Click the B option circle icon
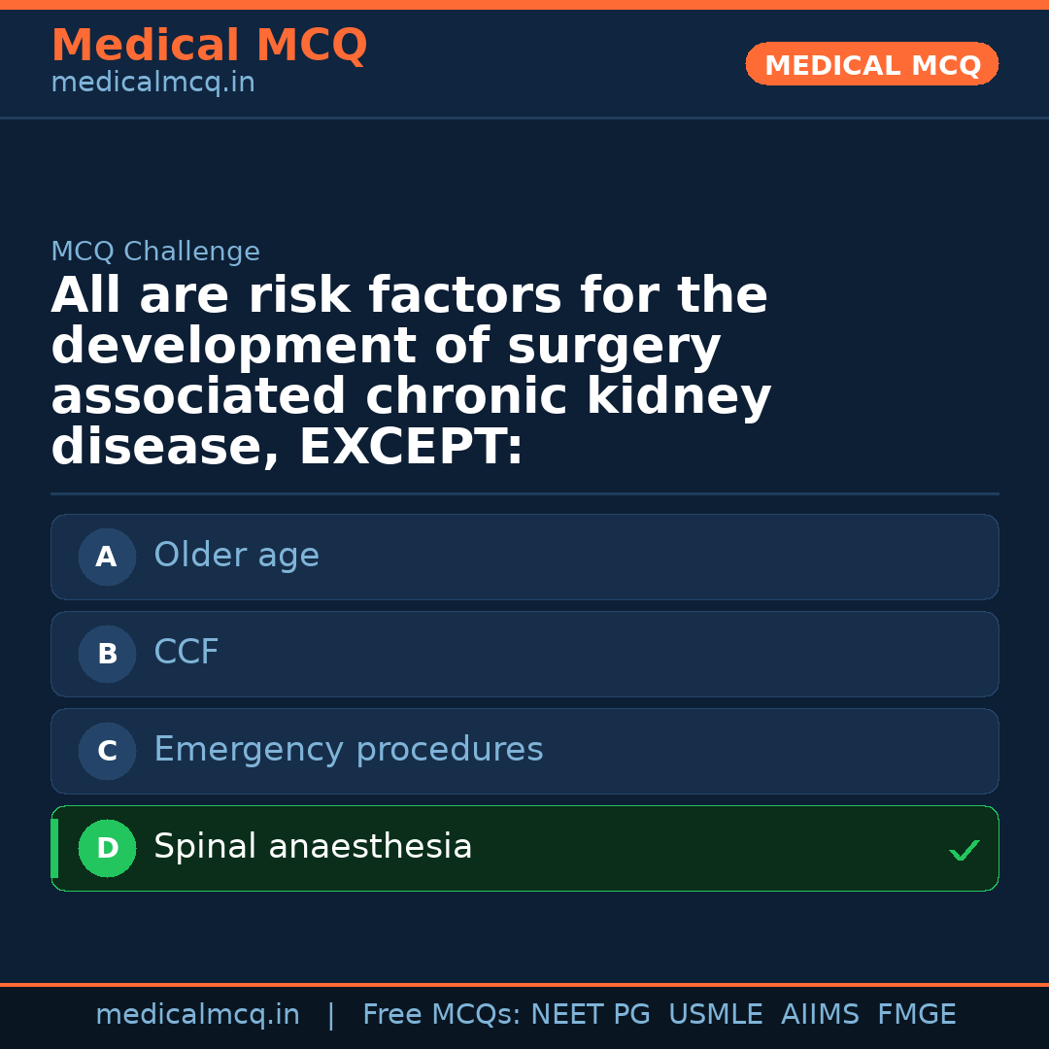 tap(107, 654)
